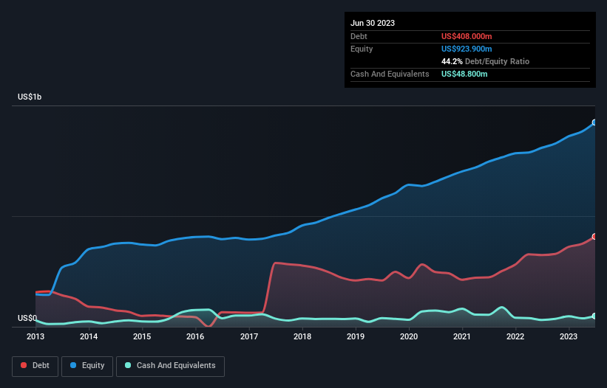The image size is (607, 388).
Task: Click the Equity label in tooltip
Action: point(362,49)
